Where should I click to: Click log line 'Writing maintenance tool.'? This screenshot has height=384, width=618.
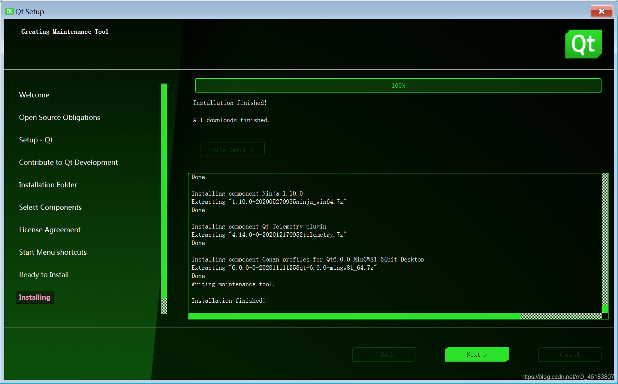click(x=233, y=284)
